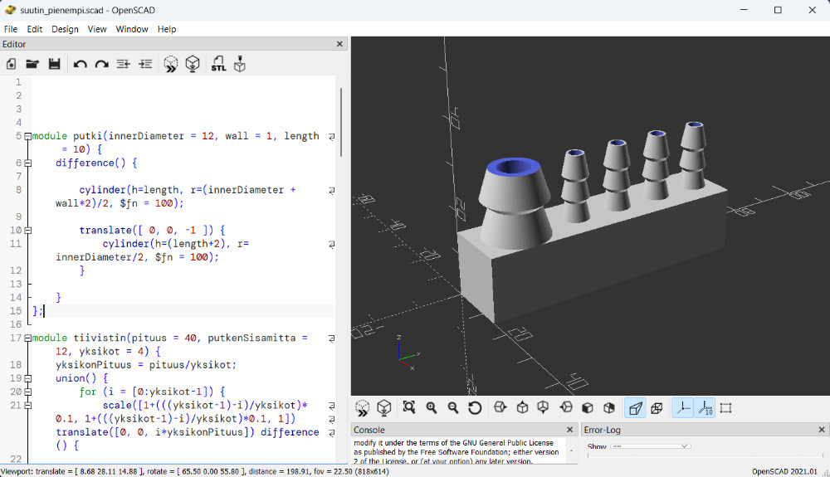Undo the last edit in the editor
The height and width of the screenshot is (477, 830).
[x=80, y=64]
